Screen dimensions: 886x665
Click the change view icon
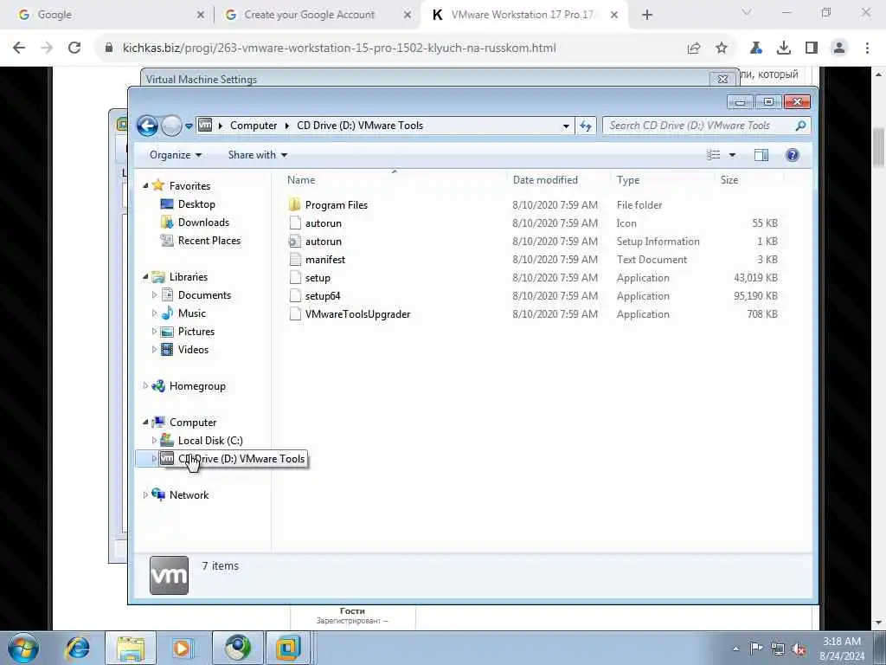(x=714, y=155)
